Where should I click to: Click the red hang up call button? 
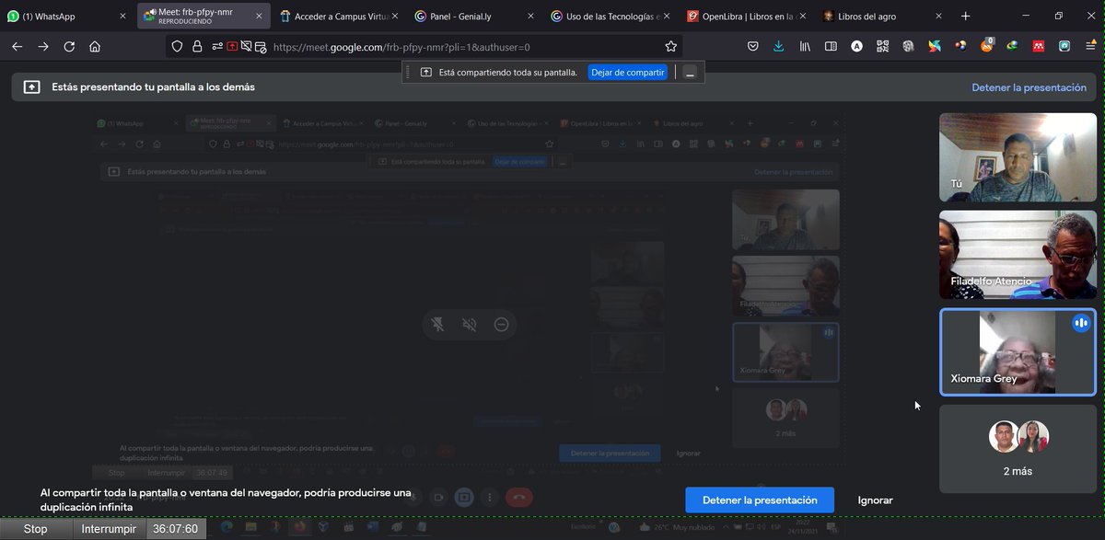point(518,497)
